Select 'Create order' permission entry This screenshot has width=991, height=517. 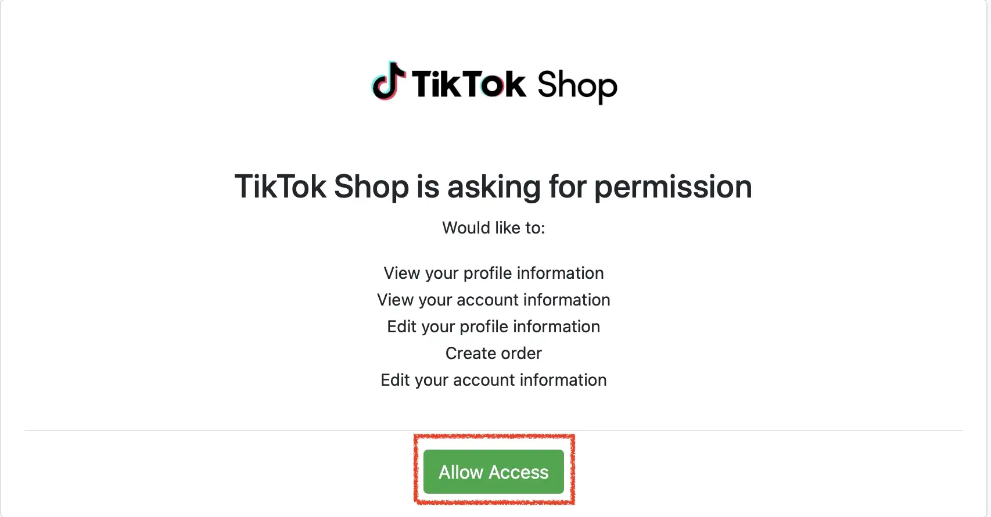[x=493, y=353]
